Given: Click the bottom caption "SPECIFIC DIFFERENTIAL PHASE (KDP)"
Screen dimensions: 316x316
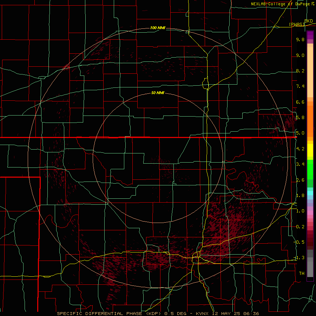Looking at the screenshot, I should 110,314.
